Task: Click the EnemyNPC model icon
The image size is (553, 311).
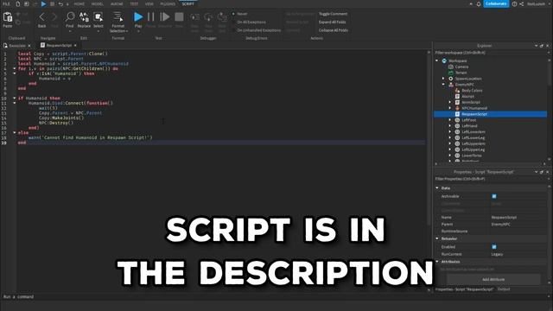Action: point(451,85)
